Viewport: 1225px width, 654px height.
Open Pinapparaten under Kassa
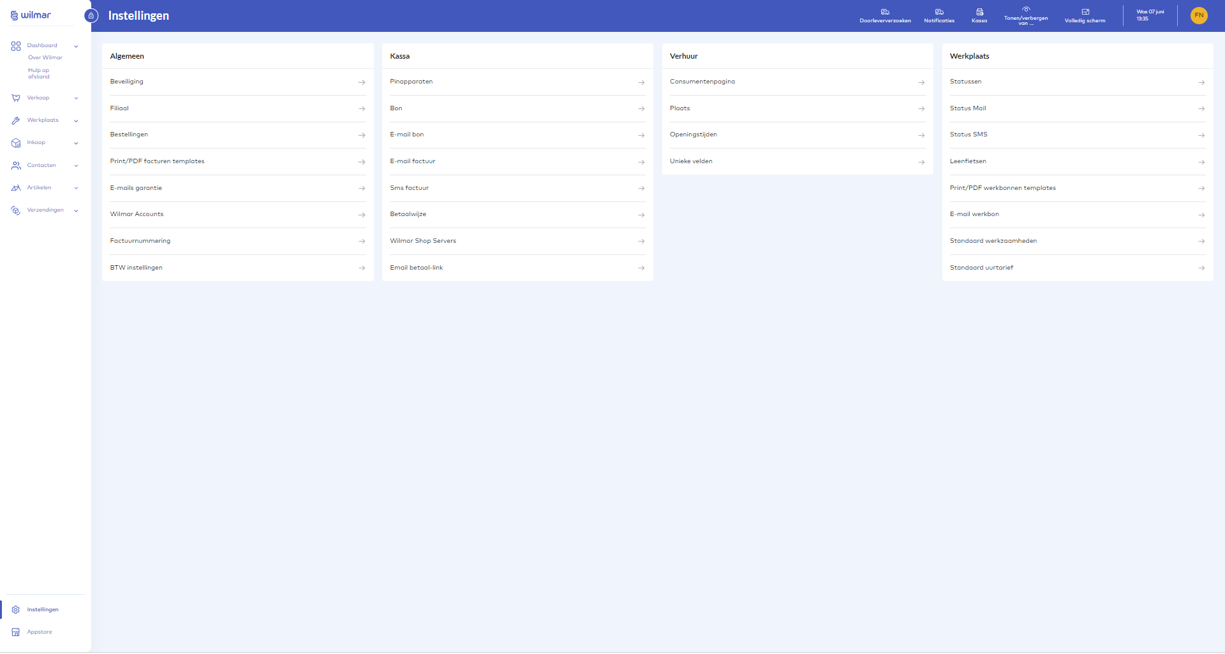517,82
